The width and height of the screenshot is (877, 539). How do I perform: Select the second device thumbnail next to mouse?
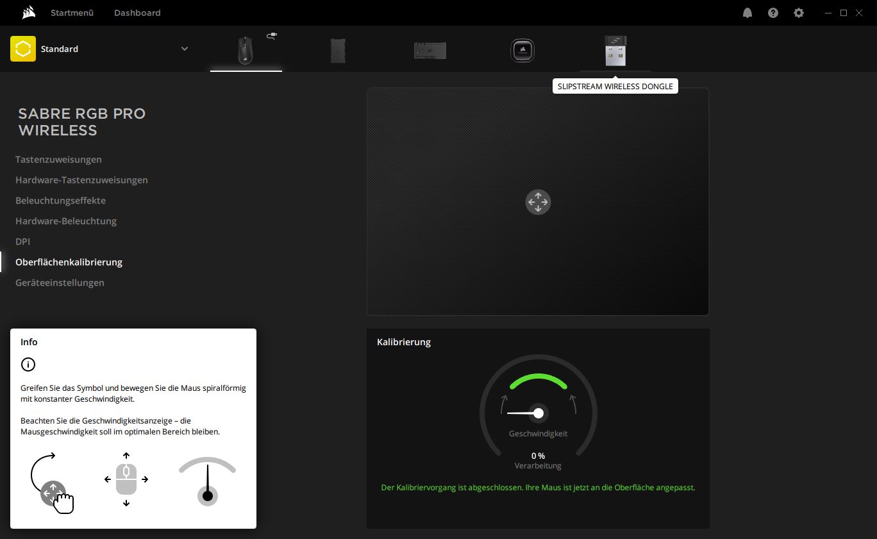[x=338, y=50]
